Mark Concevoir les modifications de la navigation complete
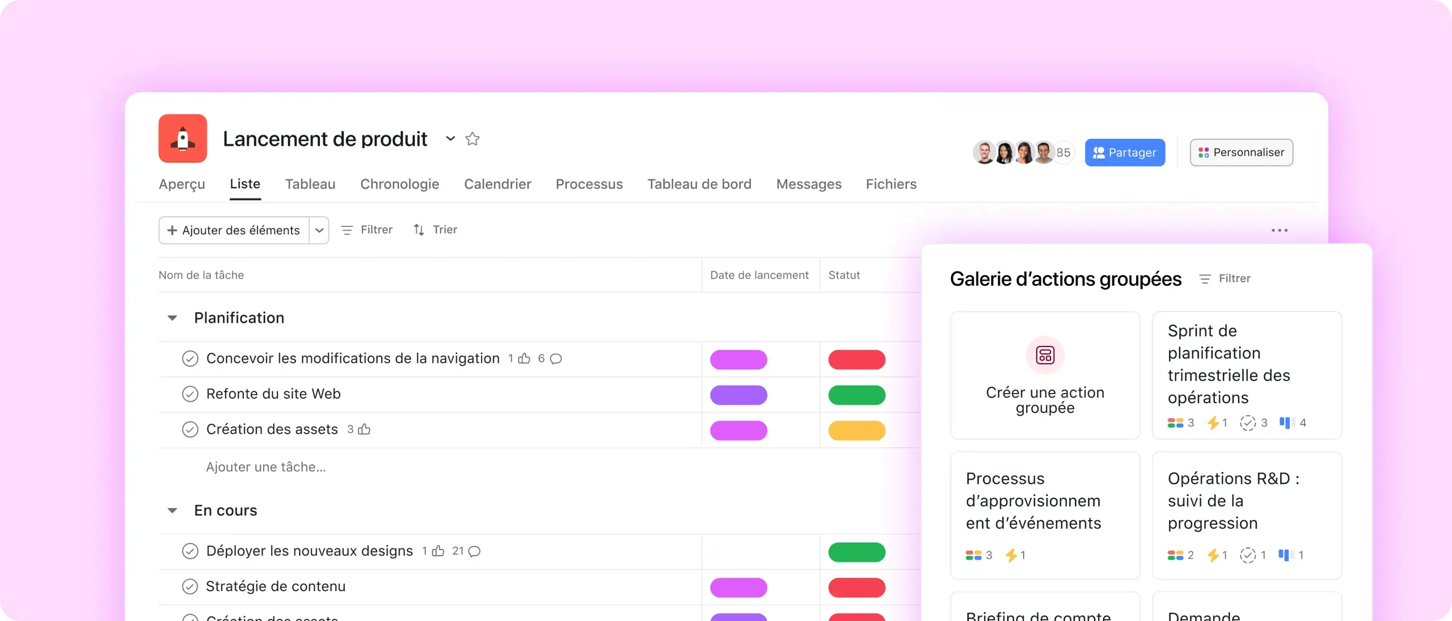 [x=190, y=359]
